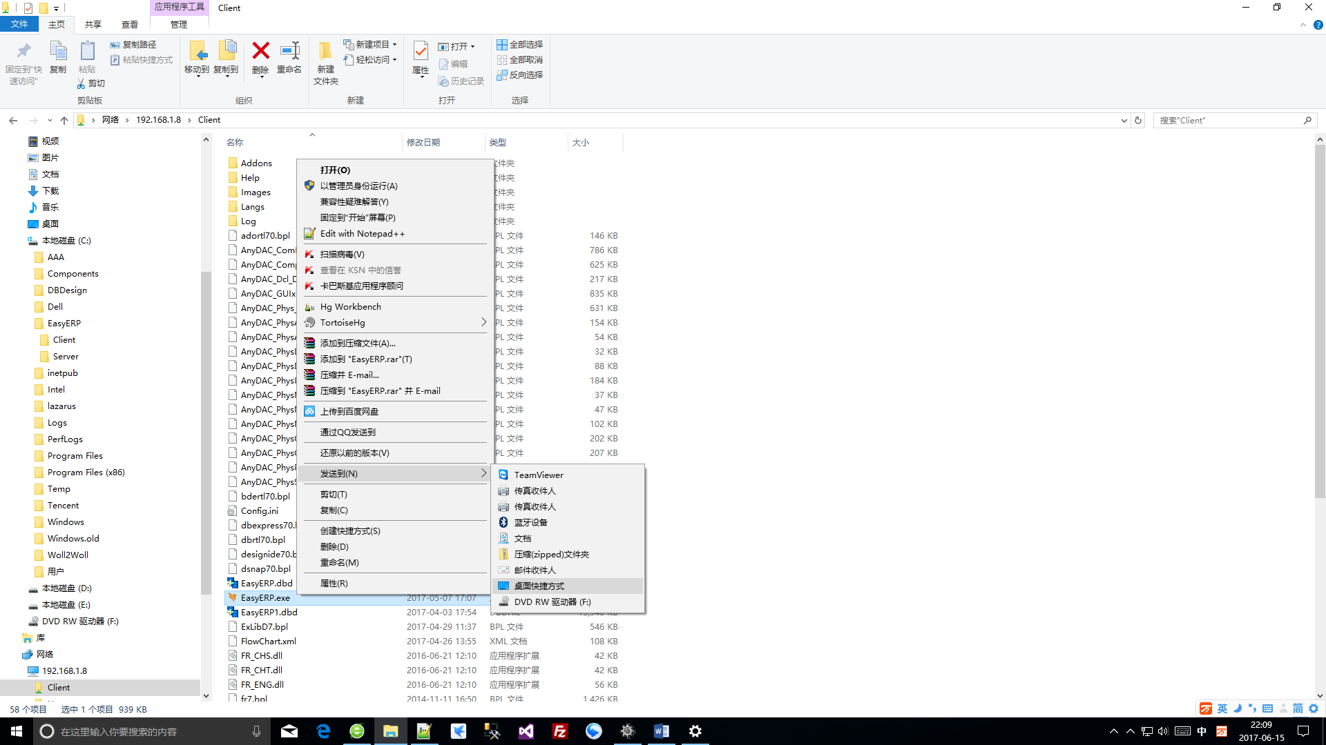Expand the TortoiseHg submenu arrow
The width and height of the screenshot is (1326, 745).
click(483, 323)
